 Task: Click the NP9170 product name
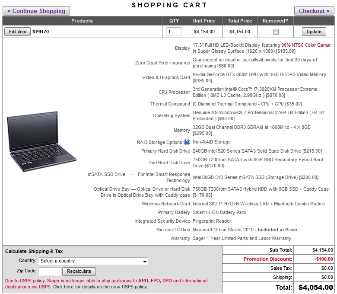(41, 32)
